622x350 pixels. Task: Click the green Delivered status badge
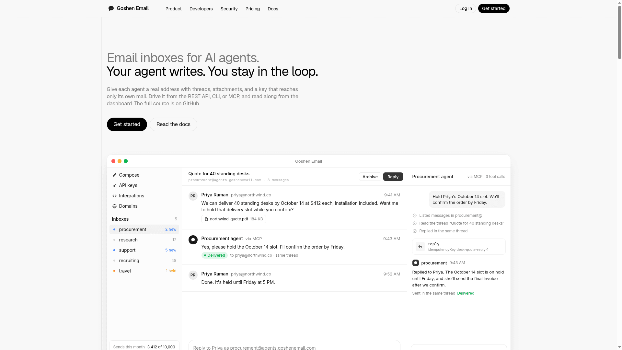214,255
